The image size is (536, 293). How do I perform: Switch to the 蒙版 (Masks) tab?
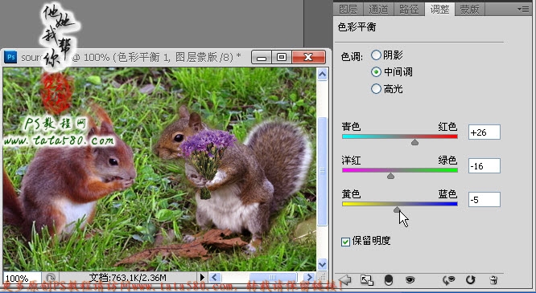pyautogui.click(x=470, y=10)
